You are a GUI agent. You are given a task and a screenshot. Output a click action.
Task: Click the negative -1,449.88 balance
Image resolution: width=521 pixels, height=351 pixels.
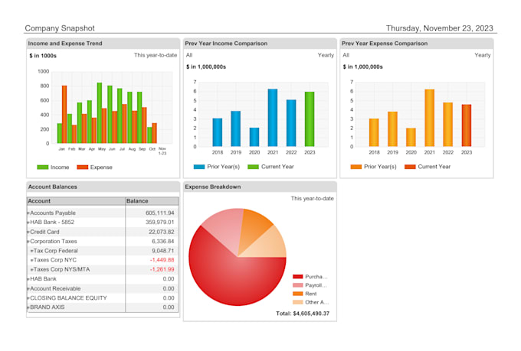point(162,260)
